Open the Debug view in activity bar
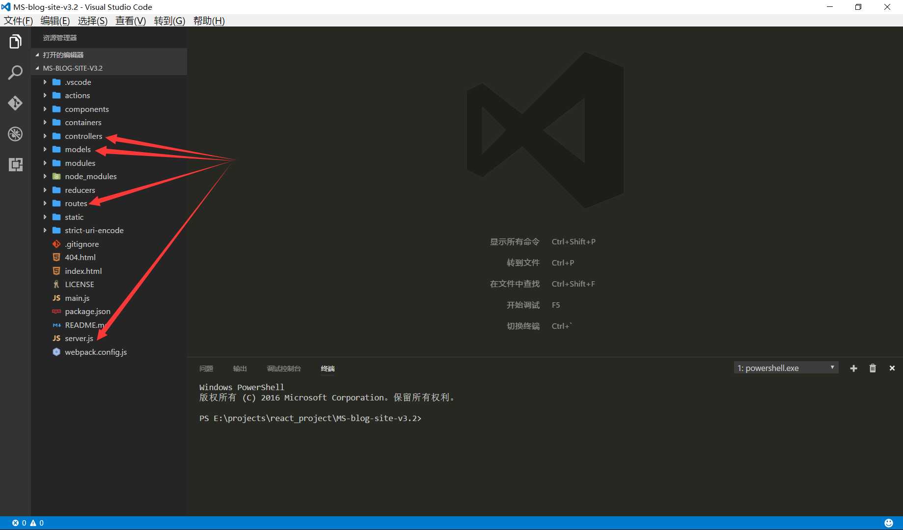 point(15,133)
